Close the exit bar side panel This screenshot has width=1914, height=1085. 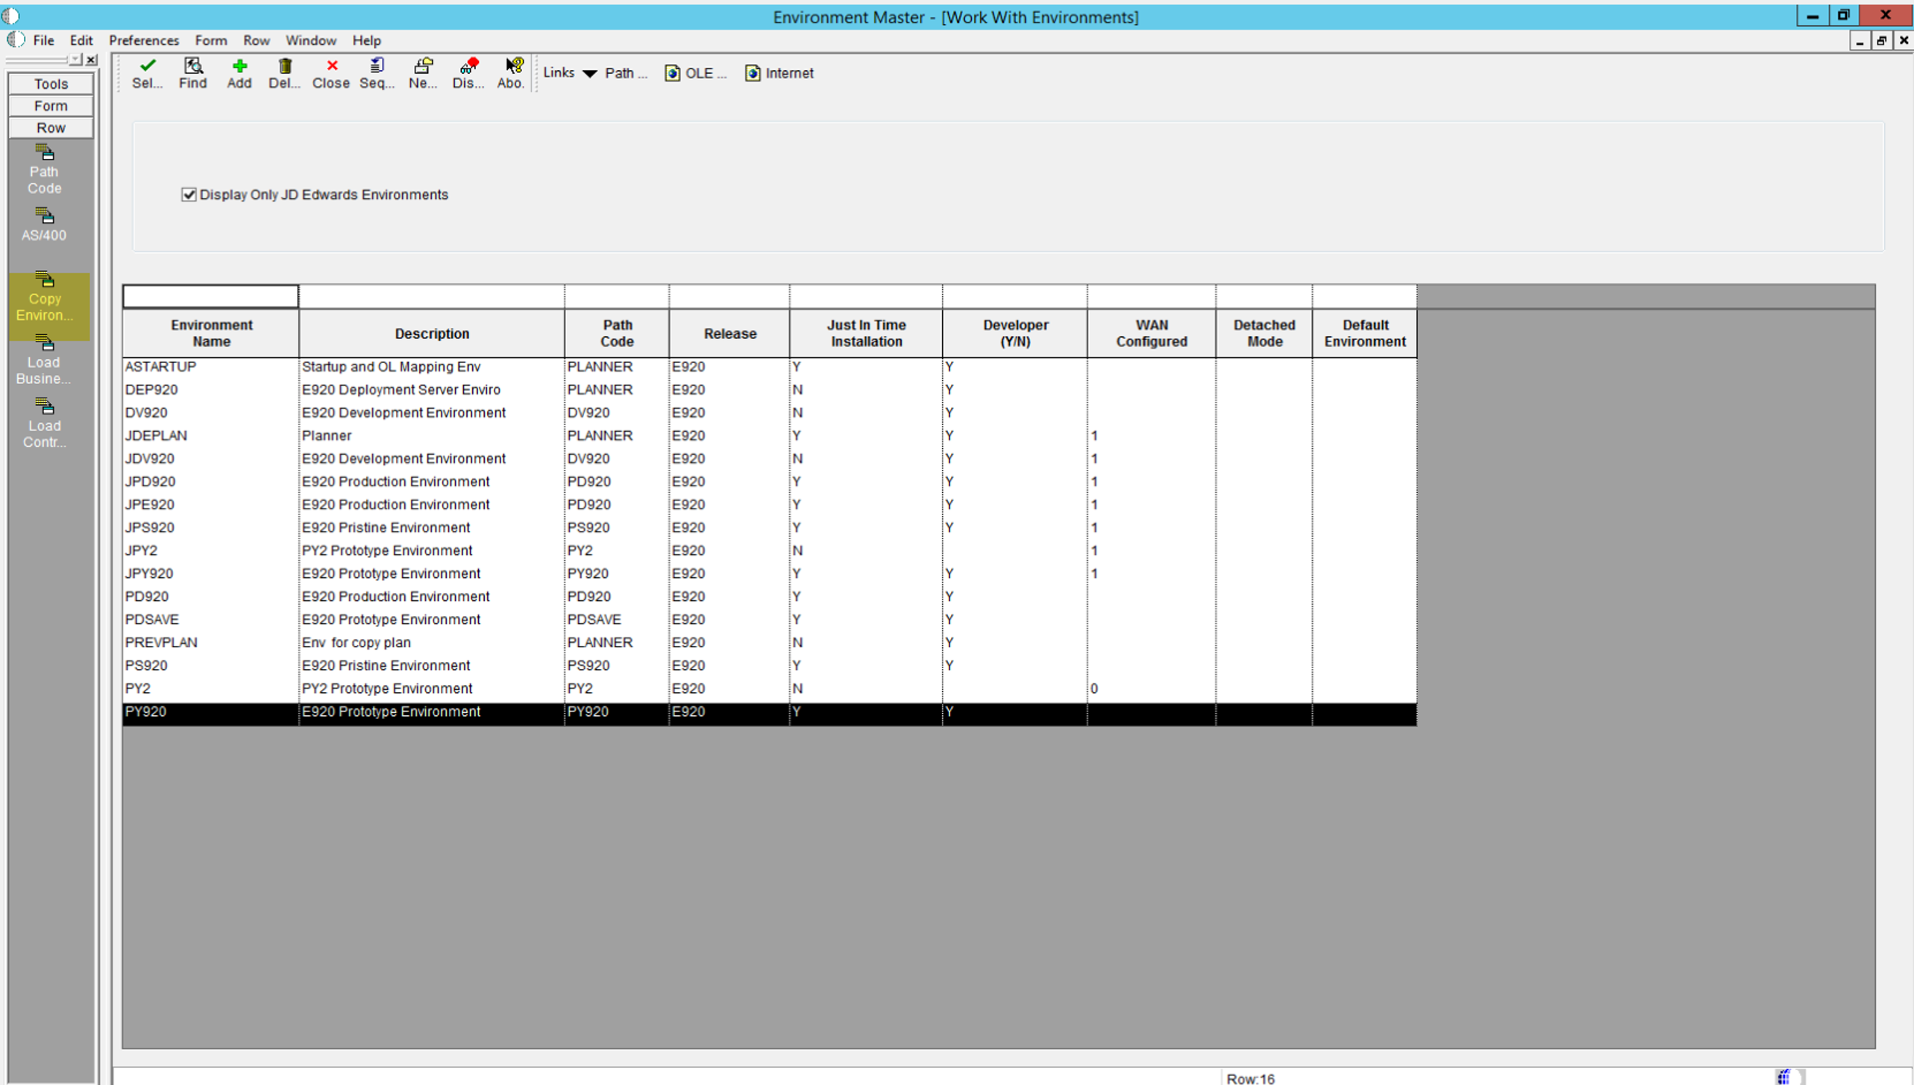coord(91,60)
